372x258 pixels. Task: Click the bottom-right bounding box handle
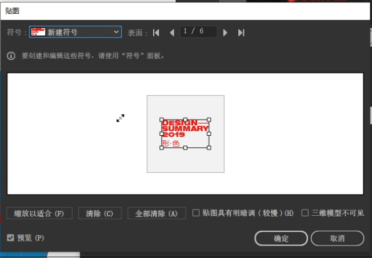coord(209,147)
